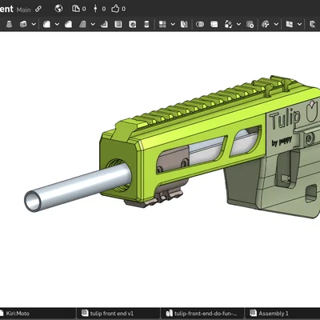This screenshot has height=320, width=320.
Task: Select the Transform tool
Action: pyautogui.click(x=228, y=24)
